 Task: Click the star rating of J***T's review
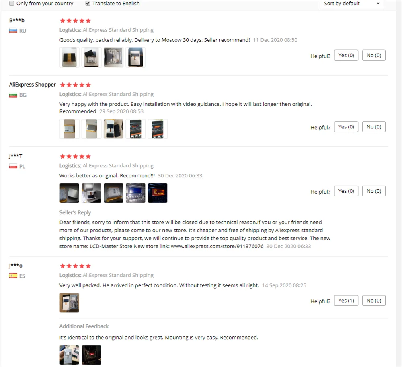pos(76,156)
